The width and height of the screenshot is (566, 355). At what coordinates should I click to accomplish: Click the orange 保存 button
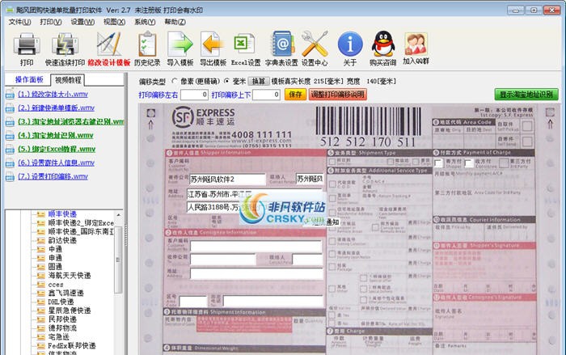pos(295,95)
